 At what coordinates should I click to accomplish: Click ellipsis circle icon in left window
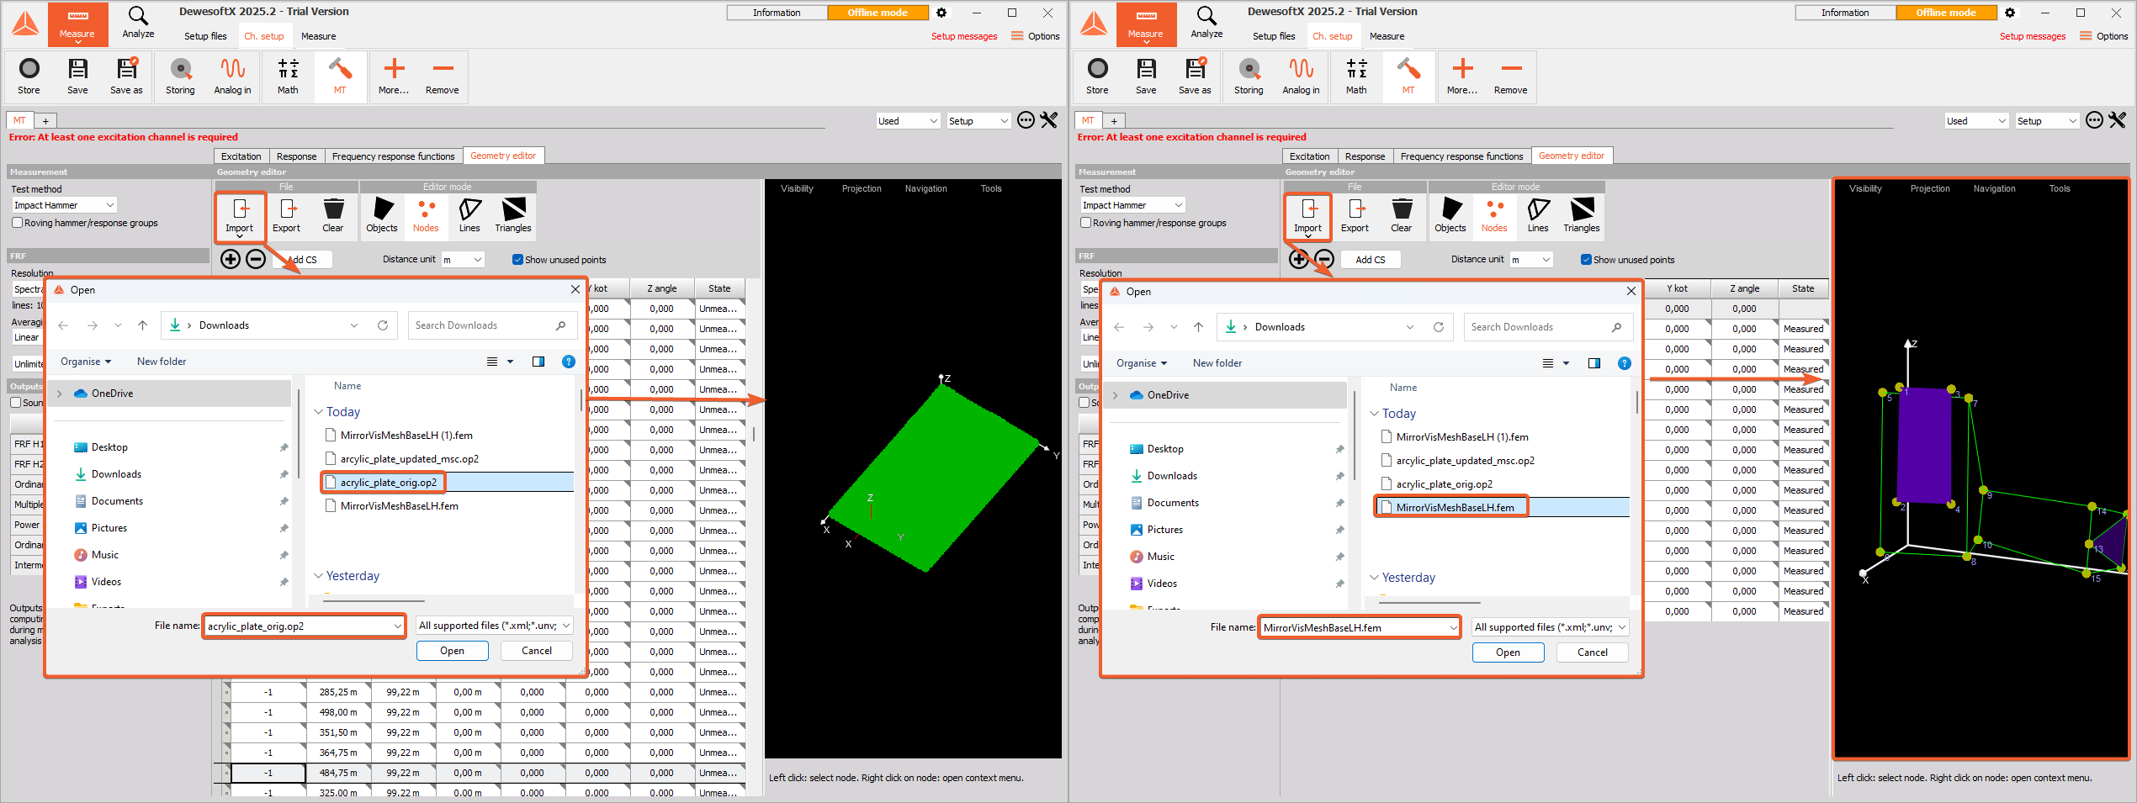tap(1026, 120)
